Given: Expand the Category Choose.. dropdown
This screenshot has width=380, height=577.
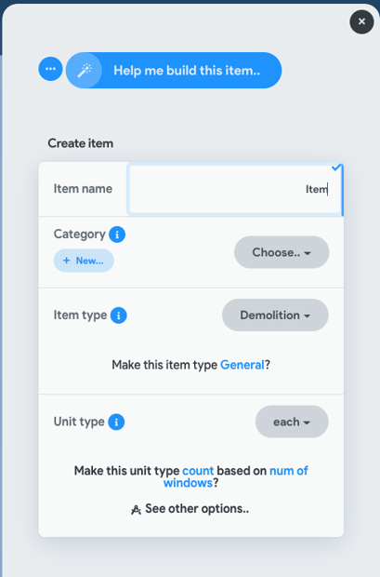Looking at the screenshot, I should click(282, 252).
